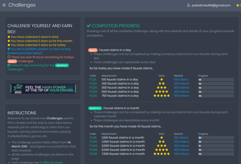This screenshot has width=241, height=164.
Task: Open pablotimbal55@gmail.com account link
Action: [211, 5]
